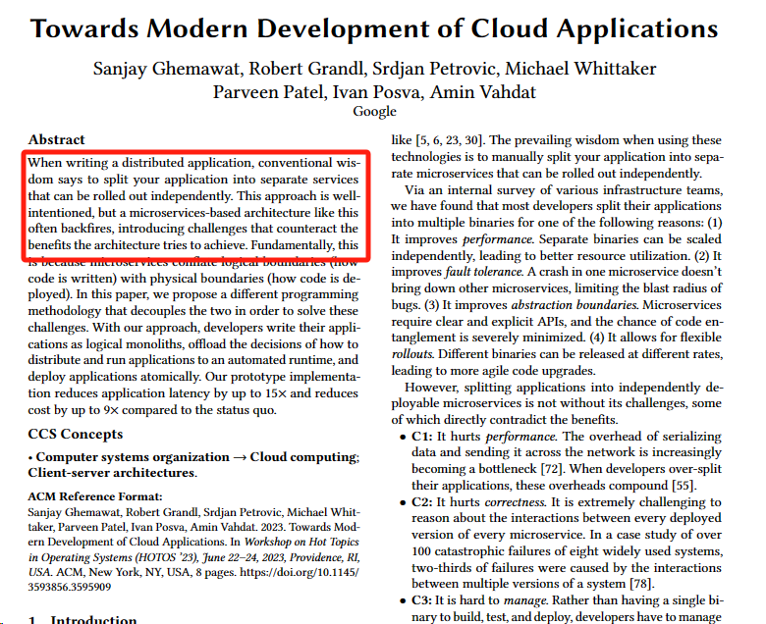
Task: Click the paper title 'Towards Modern Development of Cloud Applications'
Action: 374,28
